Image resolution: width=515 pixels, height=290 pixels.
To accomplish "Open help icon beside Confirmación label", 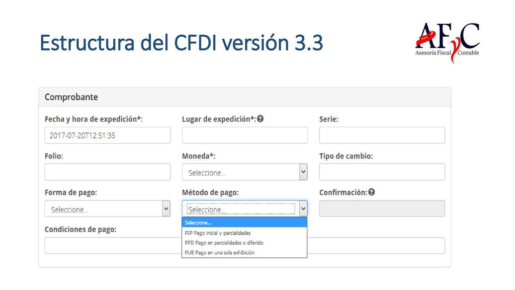I will [x=372, y=192].
